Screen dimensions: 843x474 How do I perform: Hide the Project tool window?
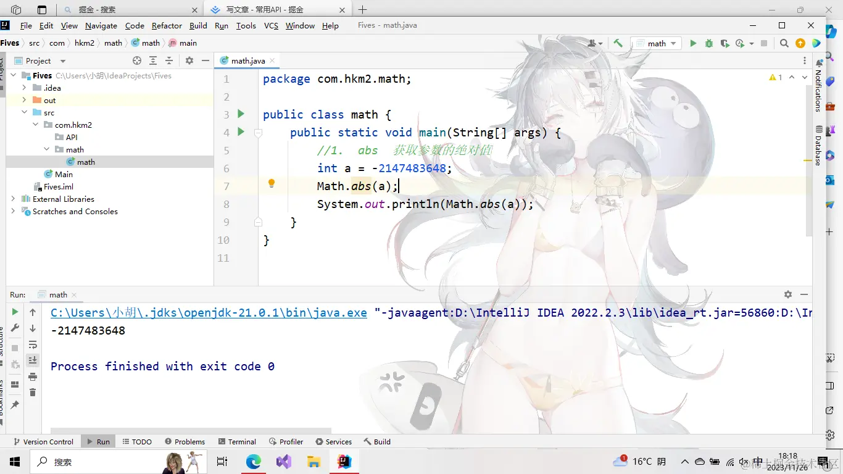click(205, 60)
